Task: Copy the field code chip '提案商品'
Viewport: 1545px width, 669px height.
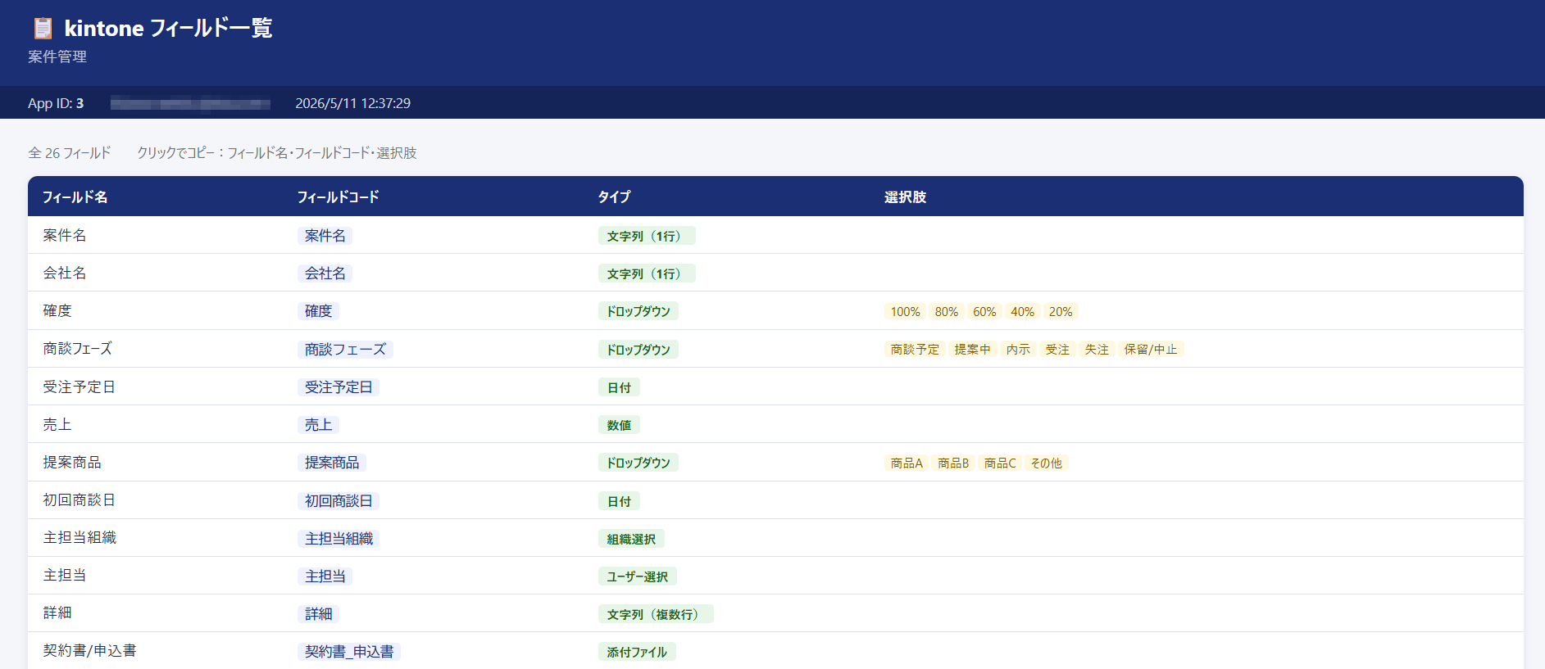Action: pos(332,463)
